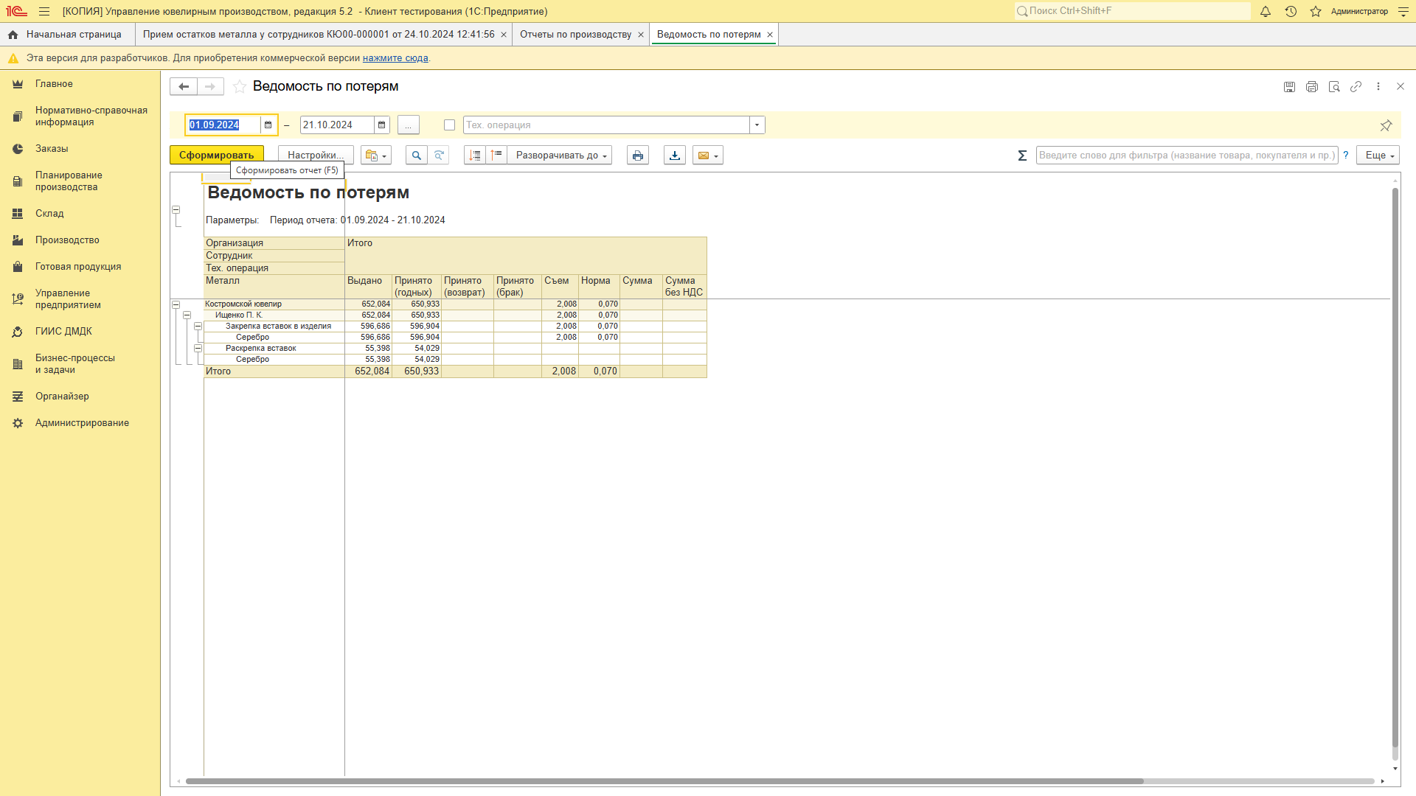Image resolution: width=1416 pixels, height=796 pixels.
Task: Open Администрирование section
Action: click(82, 423)
